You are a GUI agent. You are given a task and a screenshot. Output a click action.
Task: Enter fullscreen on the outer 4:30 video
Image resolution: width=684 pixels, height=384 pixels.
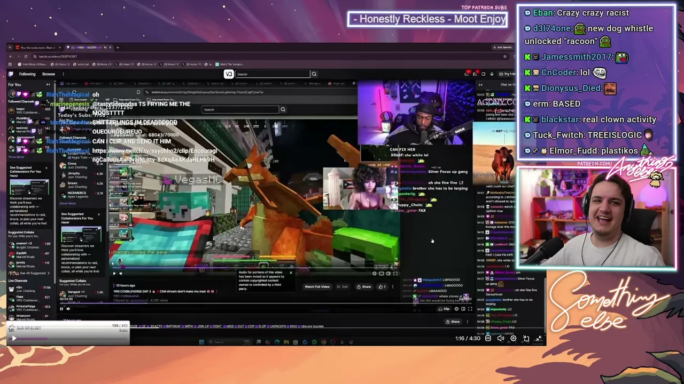point(539,338)
